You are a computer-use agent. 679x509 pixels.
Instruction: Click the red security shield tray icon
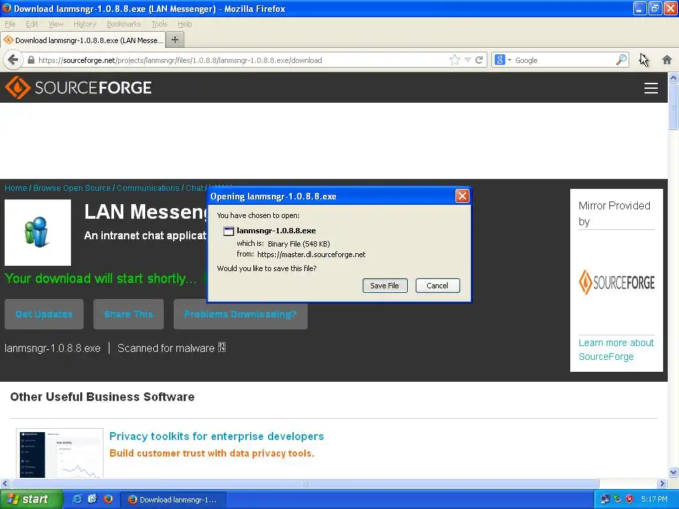click(630, 499)
